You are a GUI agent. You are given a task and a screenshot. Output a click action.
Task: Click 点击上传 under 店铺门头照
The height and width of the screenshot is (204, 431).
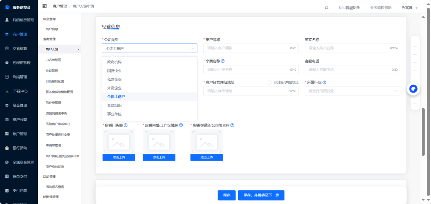[x=119, y=157]
